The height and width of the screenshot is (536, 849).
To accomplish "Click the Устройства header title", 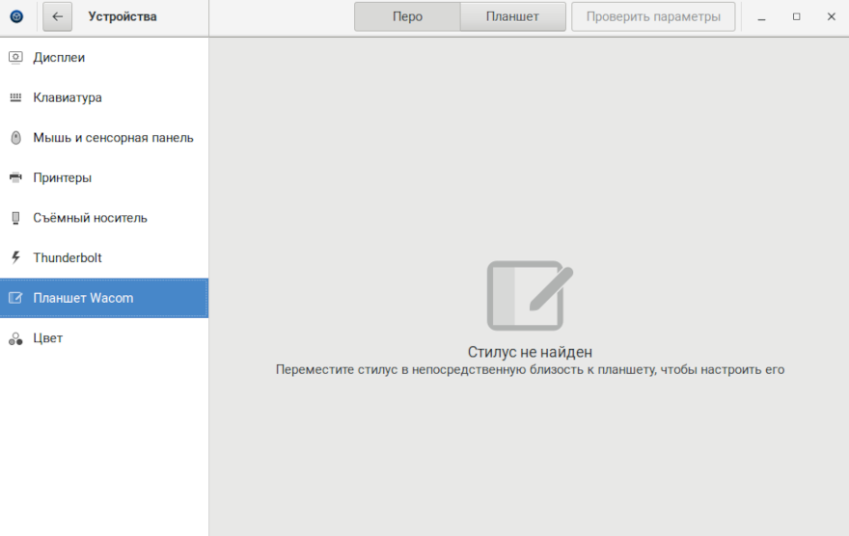I will click(123, 16).
